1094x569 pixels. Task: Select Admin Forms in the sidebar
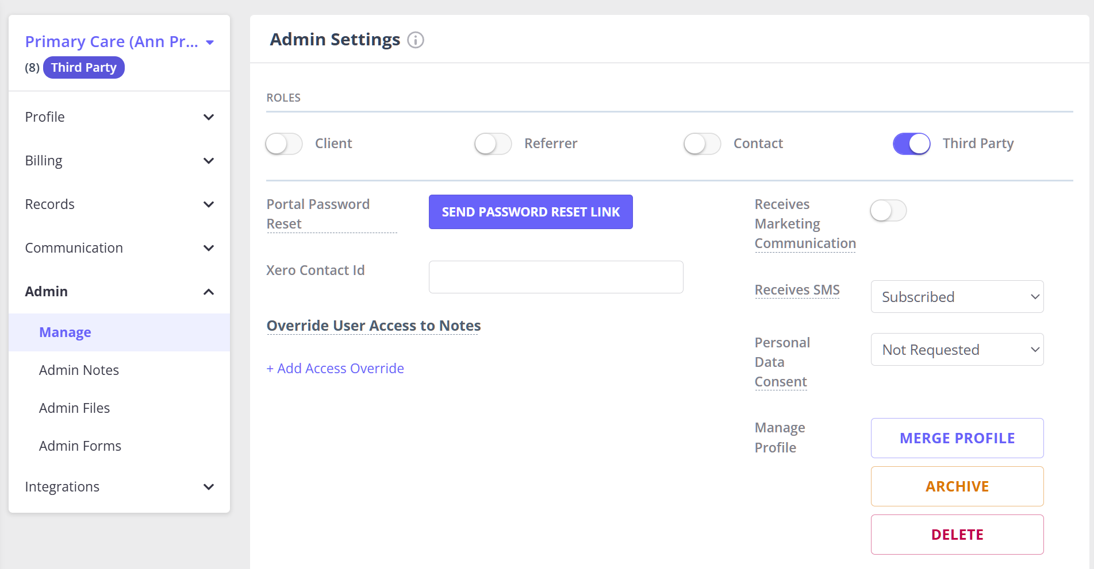[80, 446]
